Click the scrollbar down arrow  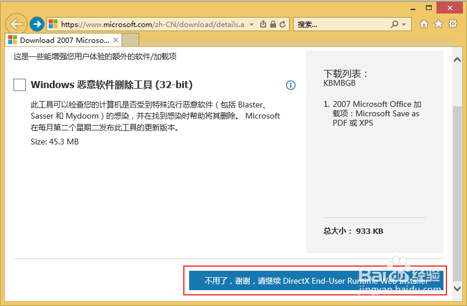point(457,288)
